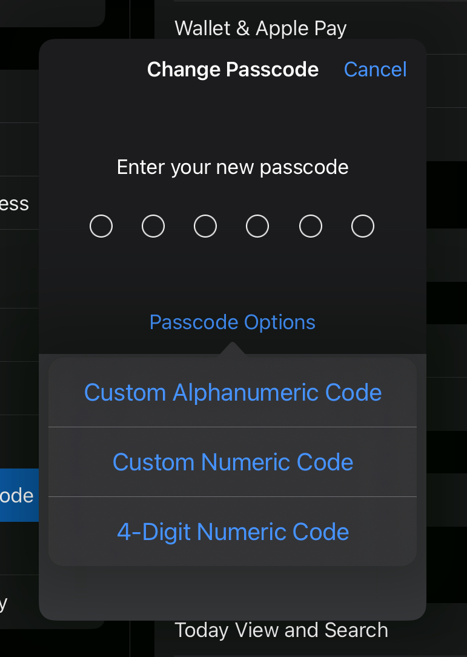Tap the first passcode entry circle
This screenshot has height=657, width=467.
click(101, 226)
